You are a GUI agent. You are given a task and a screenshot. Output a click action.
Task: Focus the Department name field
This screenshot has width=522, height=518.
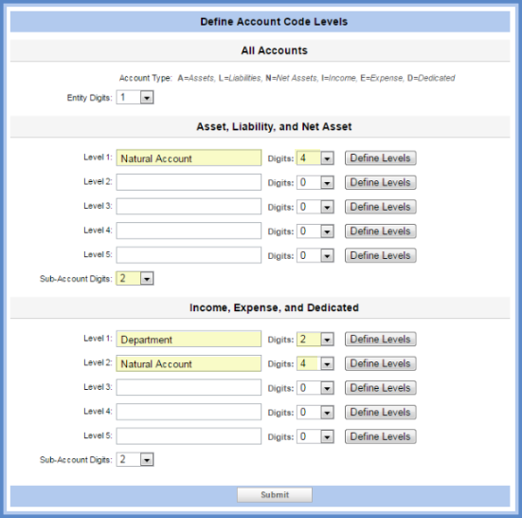coord(189,339)
